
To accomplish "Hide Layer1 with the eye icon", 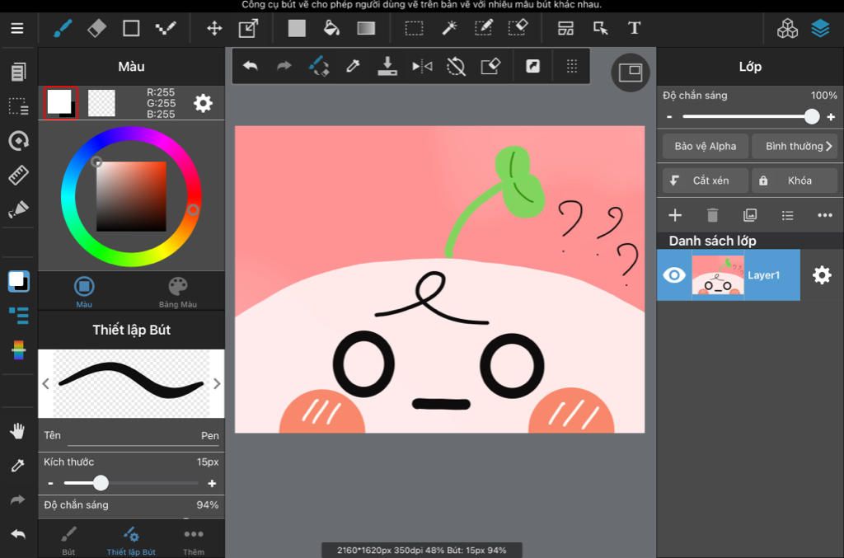I will (674, 275).
